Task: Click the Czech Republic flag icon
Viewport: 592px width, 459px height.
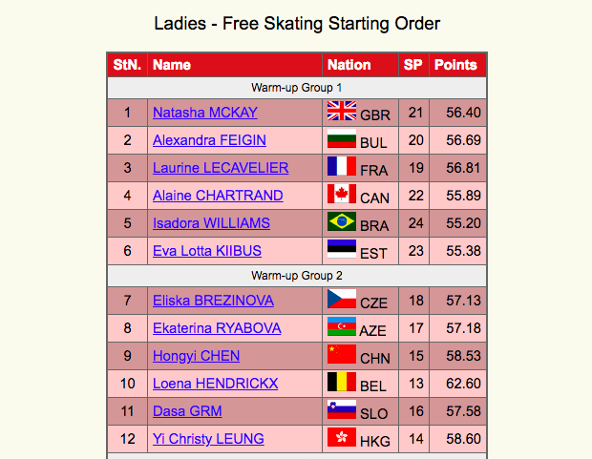Action: pyautogui.click(x=341, y=299)
